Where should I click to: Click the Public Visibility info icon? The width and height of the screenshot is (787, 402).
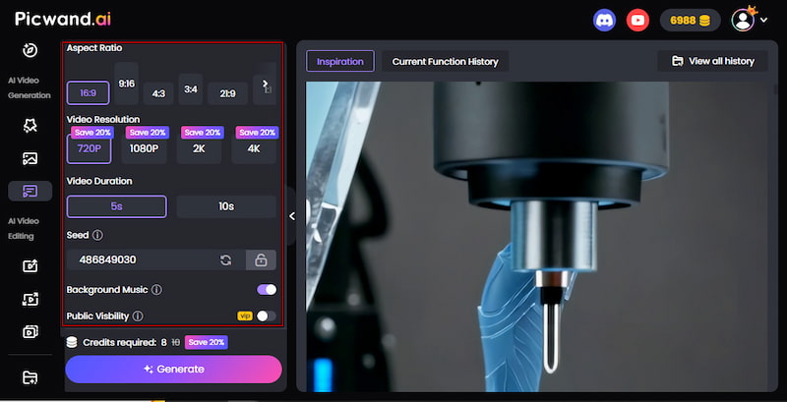click(x=138, y=316)
